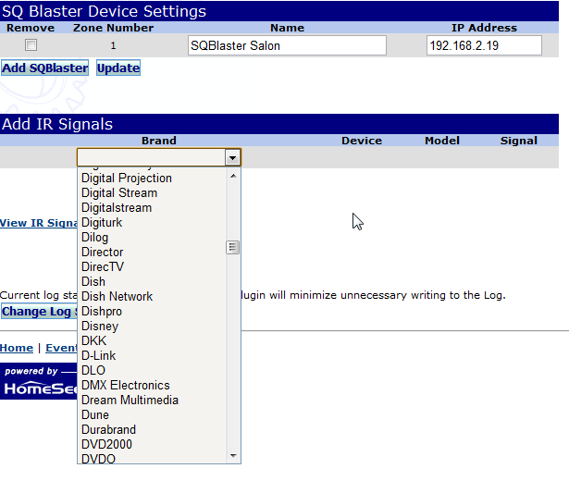Edit the SQBlaster Salon name field
Screen dimensions: 569x481
click(x=287, y=45)
